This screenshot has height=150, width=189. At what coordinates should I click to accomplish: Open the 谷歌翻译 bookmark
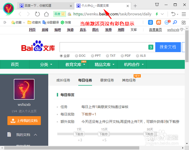pos(51,22)
